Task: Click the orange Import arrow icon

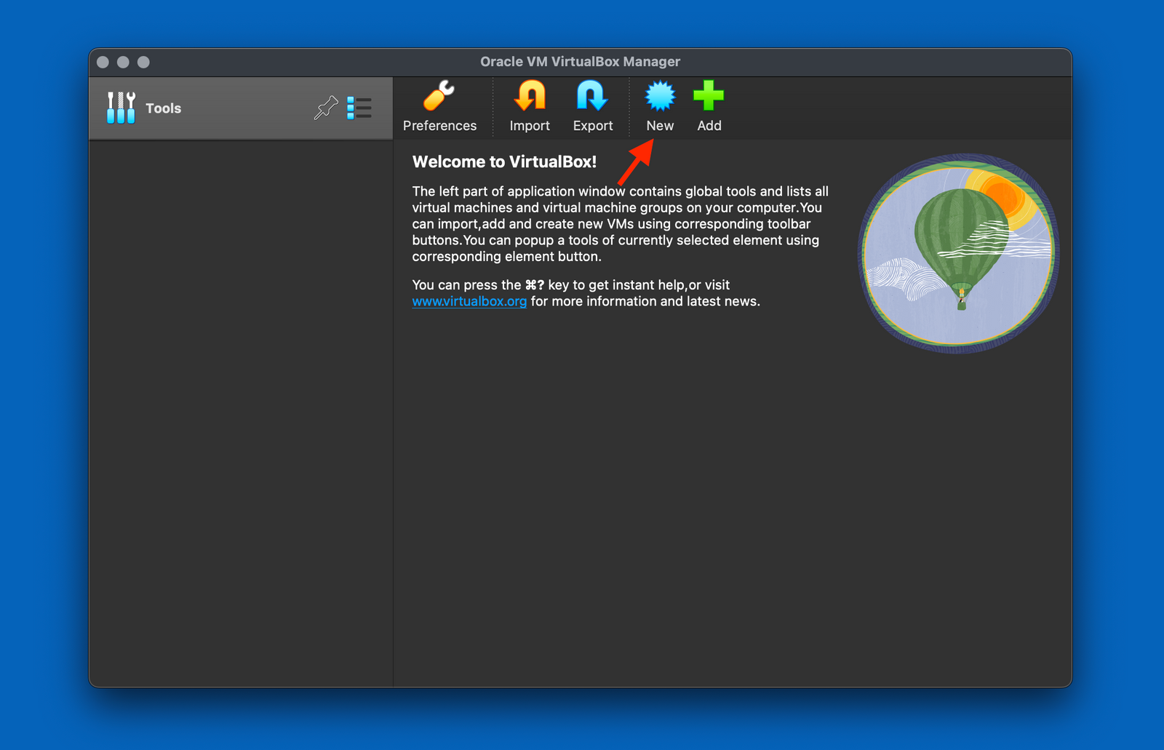Action: [530, 96]
